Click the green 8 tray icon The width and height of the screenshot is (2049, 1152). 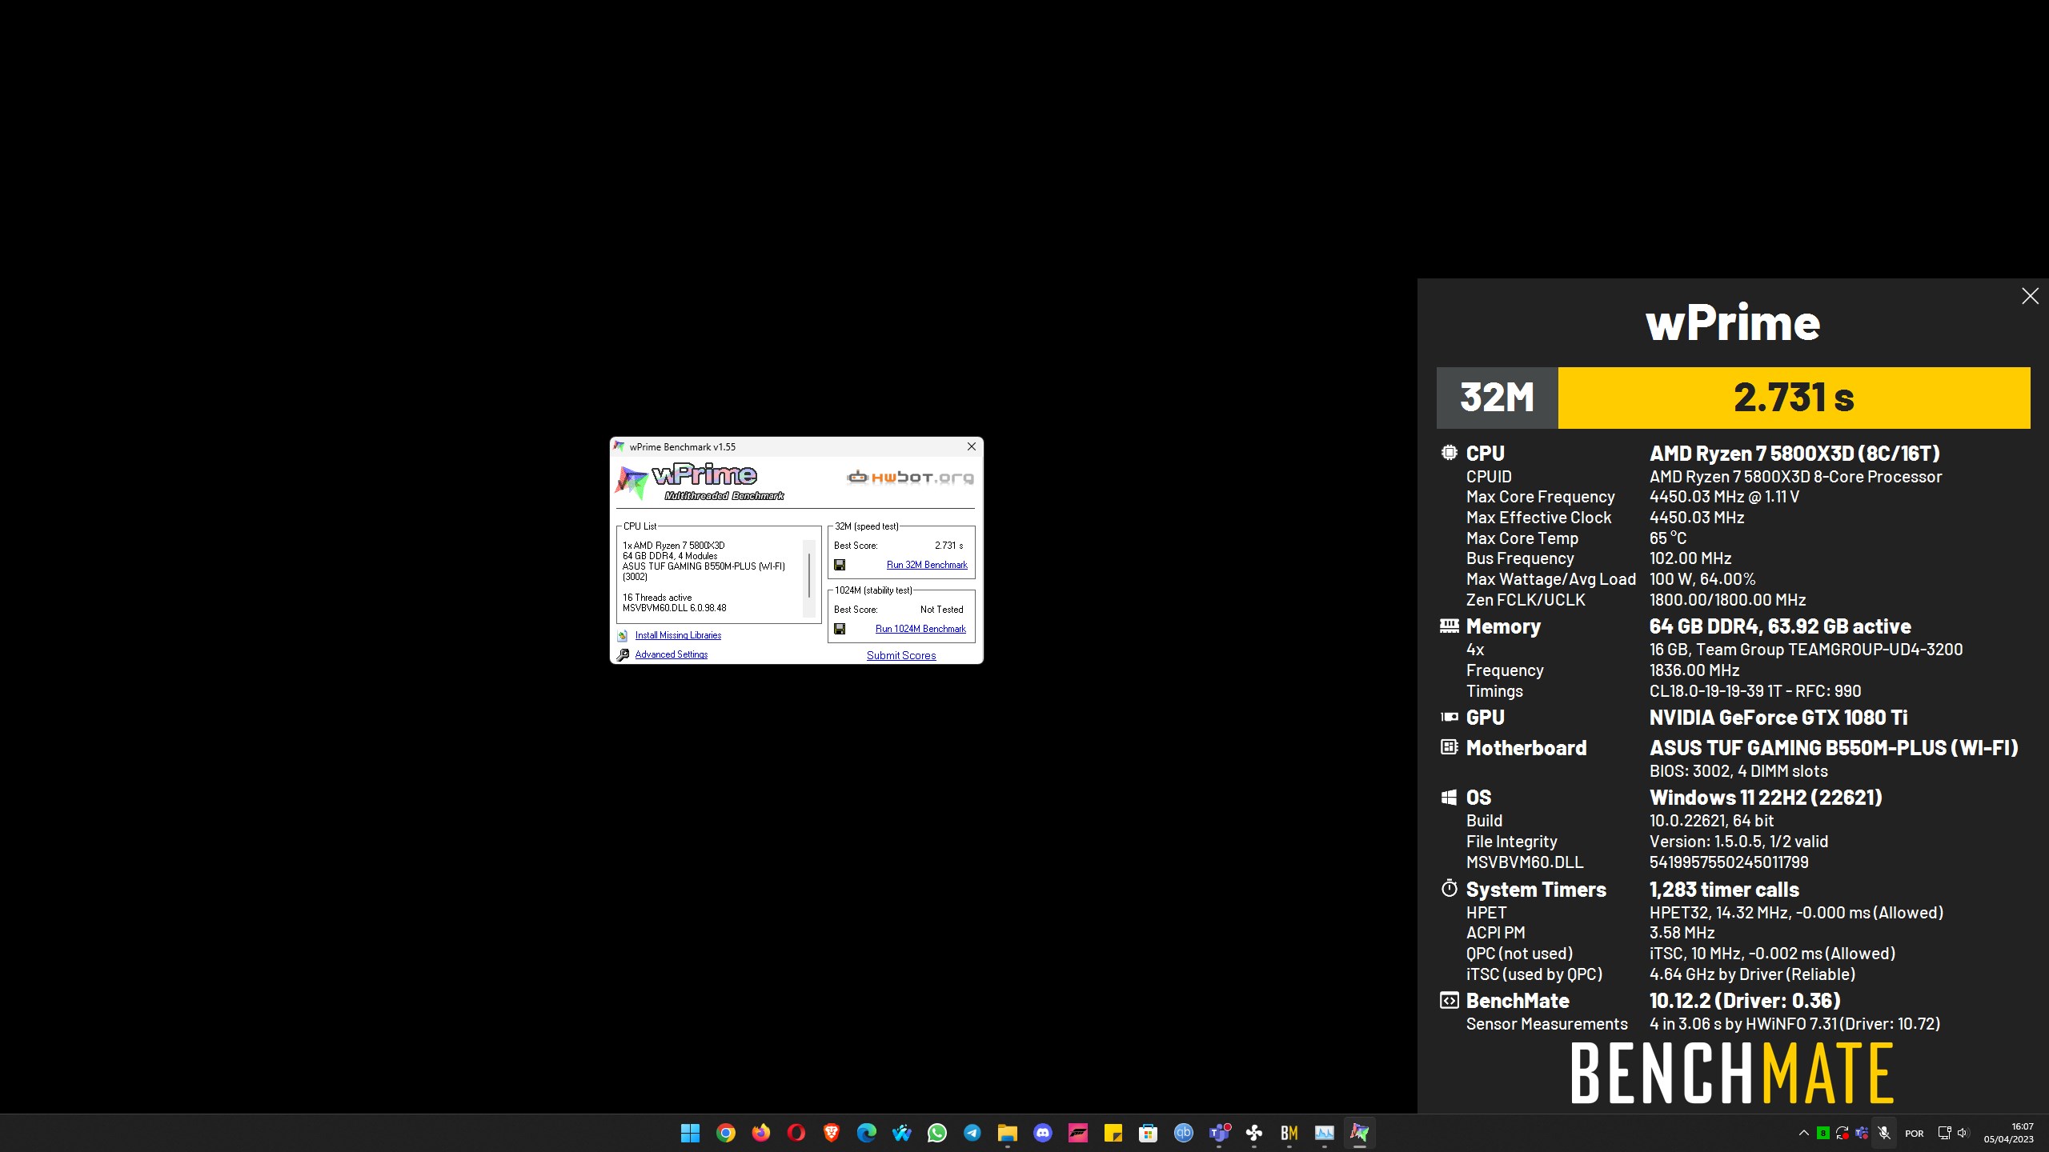[x=1822, y=1133]
